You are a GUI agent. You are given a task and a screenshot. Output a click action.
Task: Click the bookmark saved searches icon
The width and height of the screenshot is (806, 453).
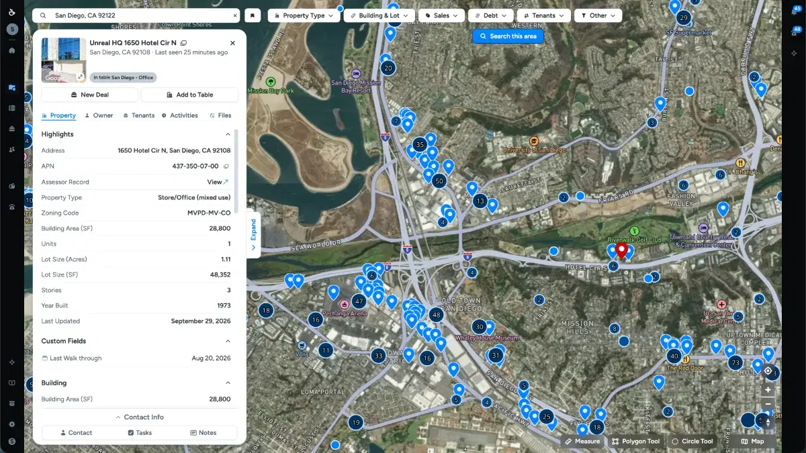click(253, 15)
